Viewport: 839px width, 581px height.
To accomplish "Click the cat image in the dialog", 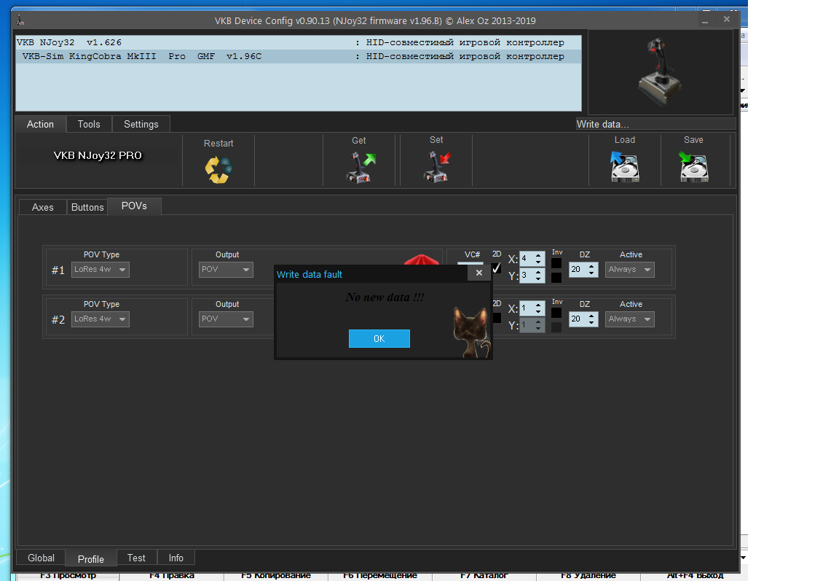I will pyautogui.click(x=472, y=332).
